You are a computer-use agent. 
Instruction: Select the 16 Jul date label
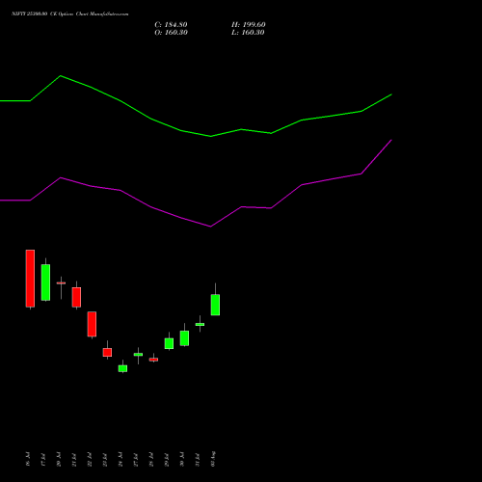pyautogui.click(x=28, y=459)
